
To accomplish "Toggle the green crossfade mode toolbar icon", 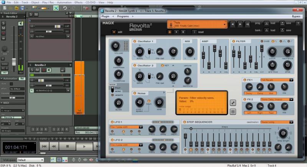I will [x=56, y=8].
